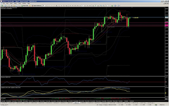
Task: Open the Tools menu
Action: (19, 3)
